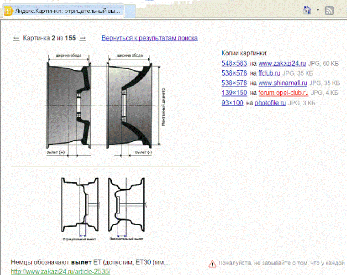
Task: Click the Пожалуйста, не забывайте notice text
Action: (281, 263)
